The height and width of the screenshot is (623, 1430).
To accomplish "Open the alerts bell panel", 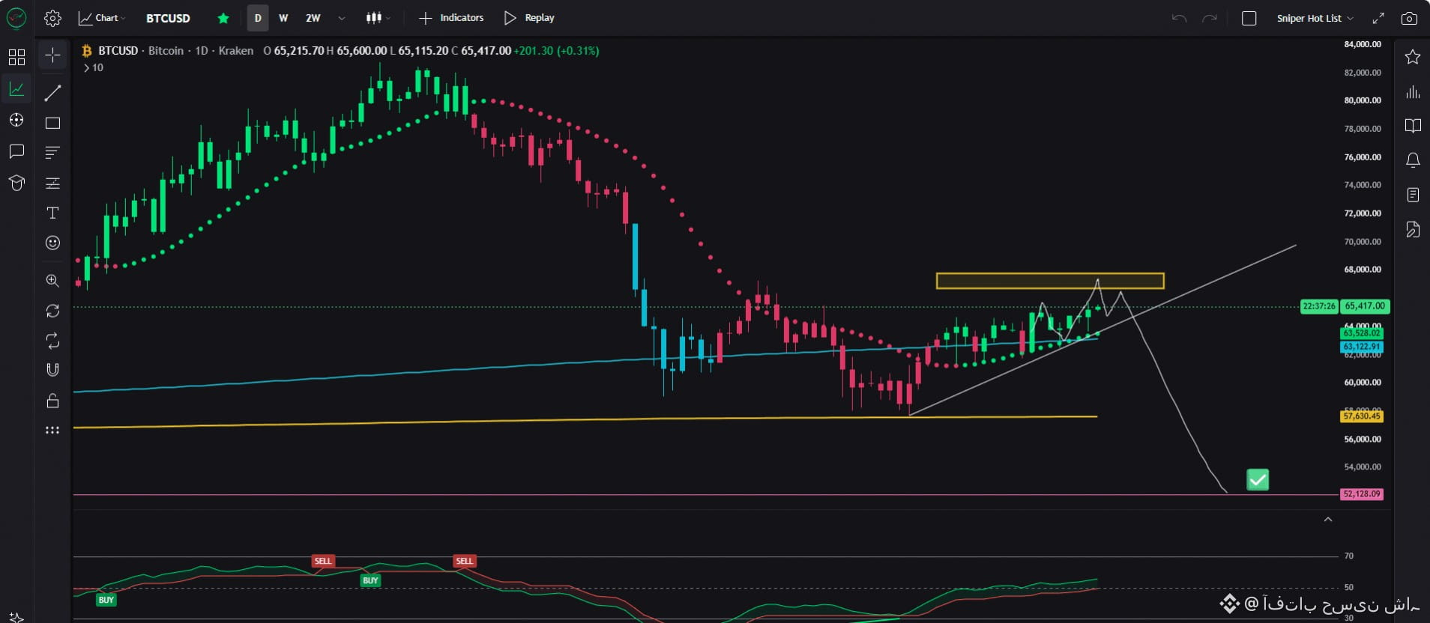I will pyautogui.click(x=1413, y=159).
